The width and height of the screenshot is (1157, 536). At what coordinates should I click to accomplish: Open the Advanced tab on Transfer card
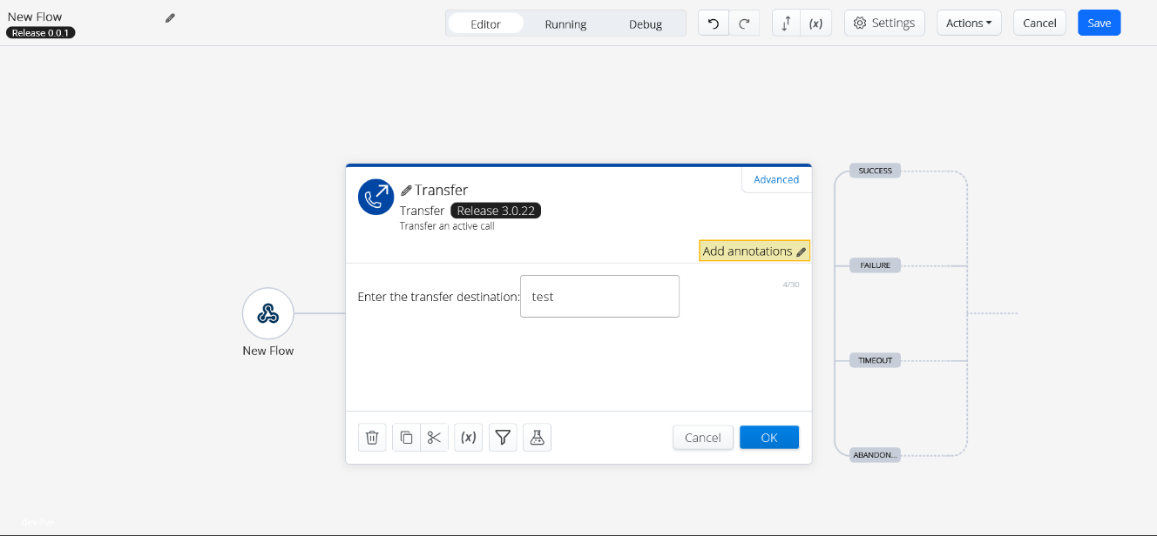point(776,179)
